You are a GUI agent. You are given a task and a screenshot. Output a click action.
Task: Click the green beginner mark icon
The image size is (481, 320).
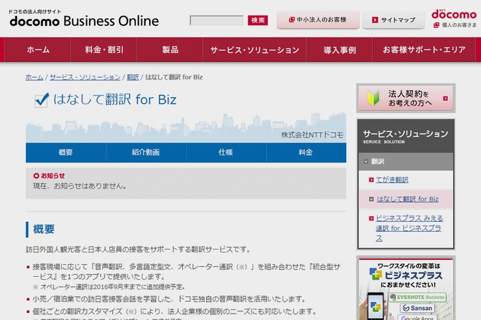pos(373,98)
